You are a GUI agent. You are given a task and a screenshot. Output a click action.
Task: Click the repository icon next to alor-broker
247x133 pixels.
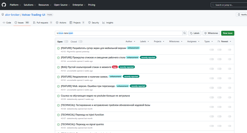pyautogui.click(x=3, y=15)
